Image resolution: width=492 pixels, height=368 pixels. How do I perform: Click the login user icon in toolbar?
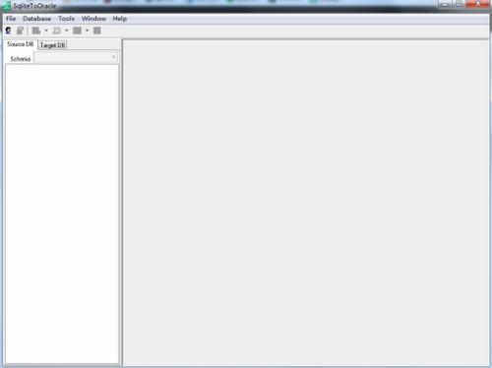(x=8, y=31)
